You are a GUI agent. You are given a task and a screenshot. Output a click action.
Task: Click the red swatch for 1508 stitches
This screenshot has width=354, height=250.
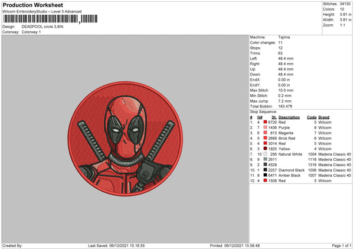(265, 180)
